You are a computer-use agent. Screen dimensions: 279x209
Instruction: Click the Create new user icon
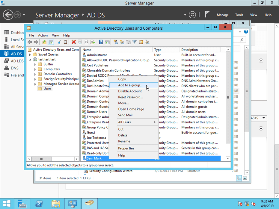tap(116, 42)
